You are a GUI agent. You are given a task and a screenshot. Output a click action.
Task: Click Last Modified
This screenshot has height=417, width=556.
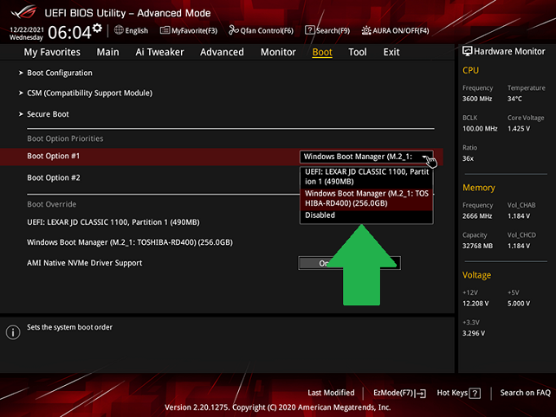coord(331,393)
